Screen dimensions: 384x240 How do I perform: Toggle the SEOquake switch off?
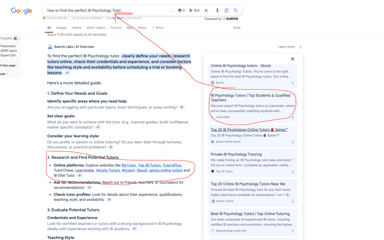click(16, 38)
